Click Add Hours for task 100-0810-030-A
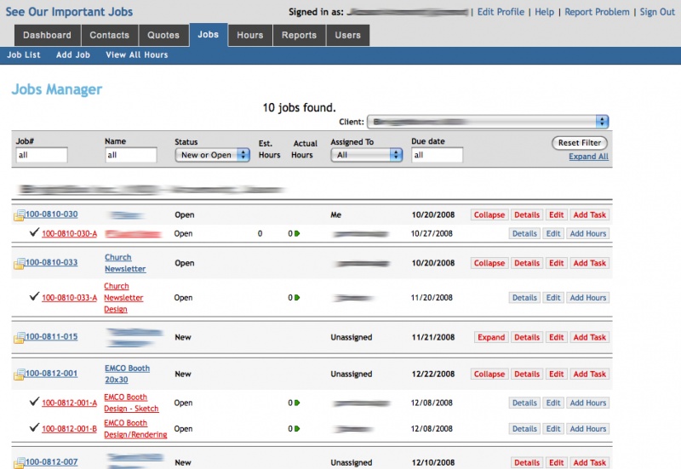 pos(587,233)
